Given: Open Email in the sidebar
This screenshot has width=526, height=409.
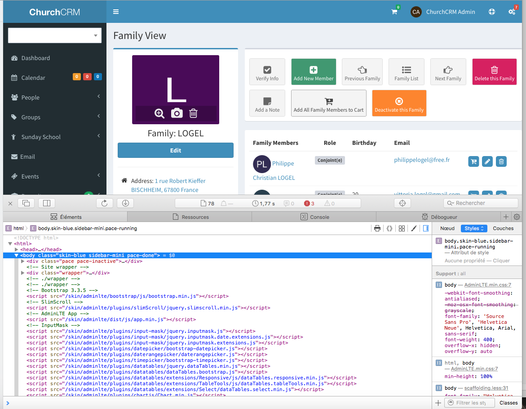Looking at the screenshot, I should 55,157.
